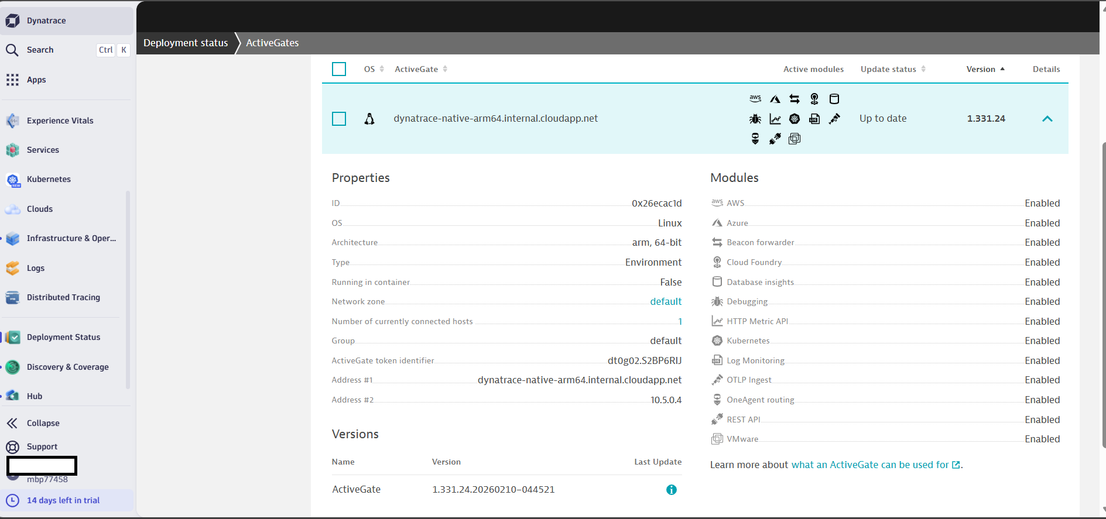Open what an ActiveGate can be used for link

(876, 465)
